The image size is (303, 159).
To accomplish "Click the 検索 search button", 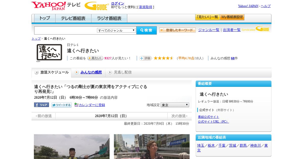I will tap(146, 30).
